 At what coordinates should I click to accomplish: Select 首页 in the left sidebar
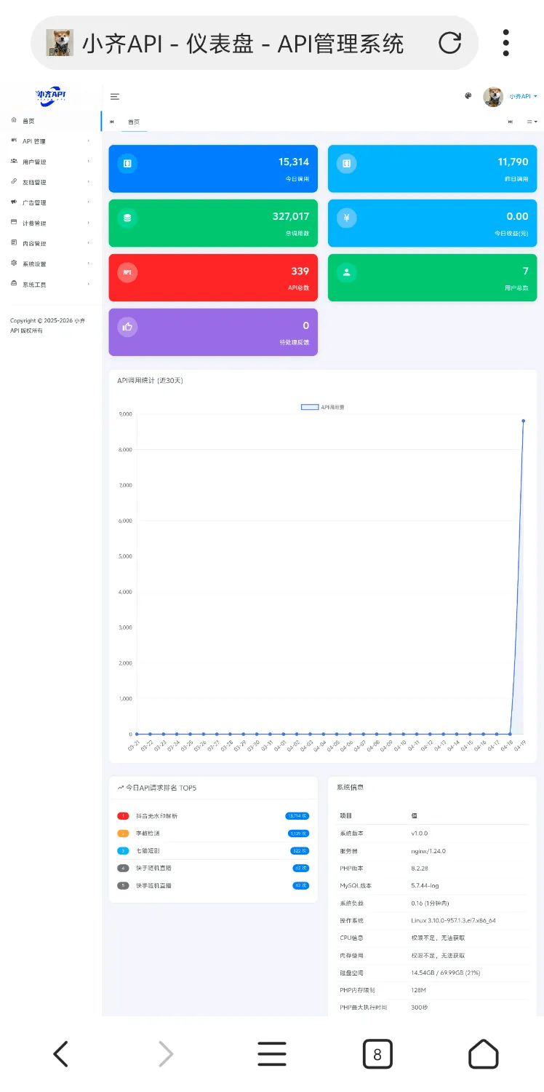(28, 121)
